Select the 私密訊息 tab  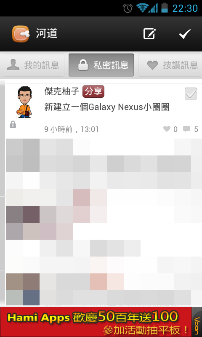[x=101, y=65]
